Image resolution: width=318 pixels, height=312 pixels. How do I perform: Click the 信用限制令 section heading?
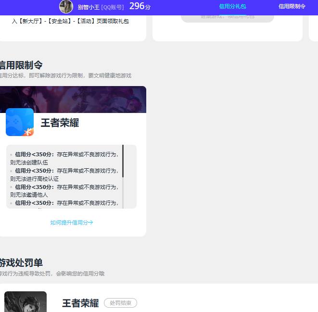[21, 65]
